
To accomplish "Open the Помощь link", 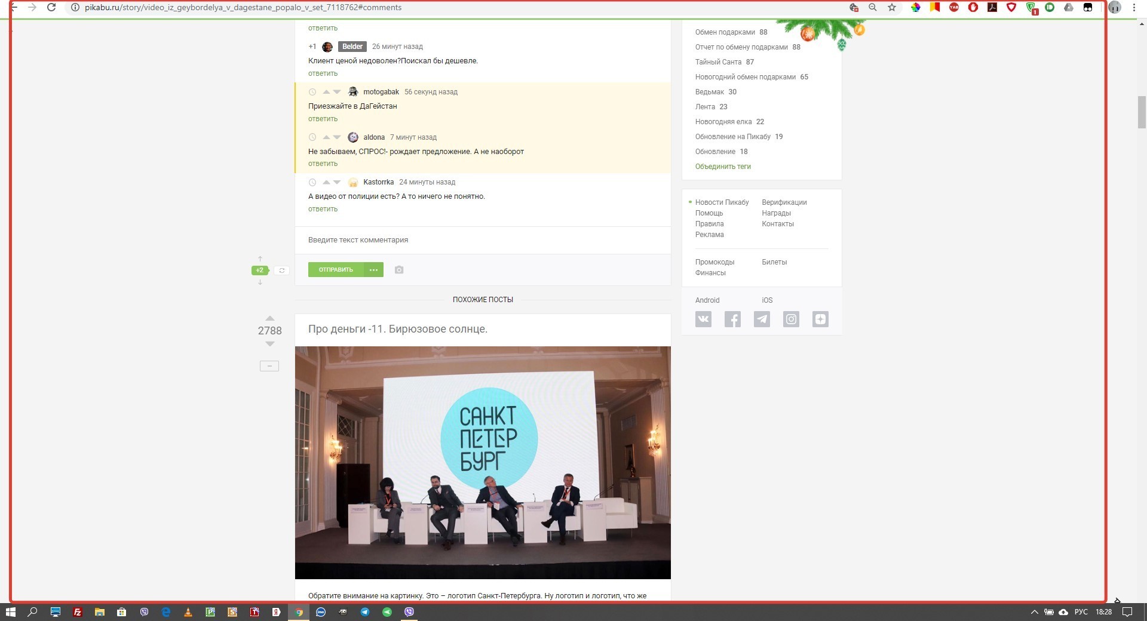I will pos(709,213).
